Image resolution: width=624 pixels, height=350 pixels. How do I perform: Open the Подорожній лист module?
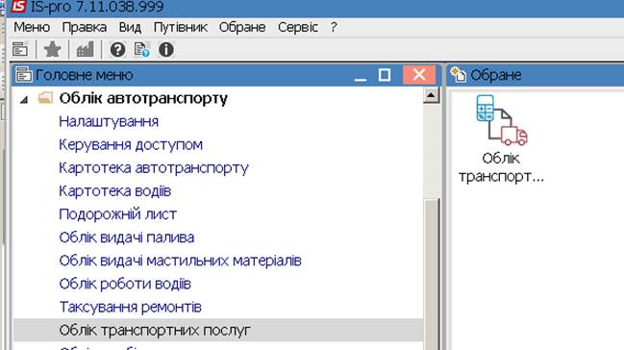pyautogui.click(x=118, y=214)
